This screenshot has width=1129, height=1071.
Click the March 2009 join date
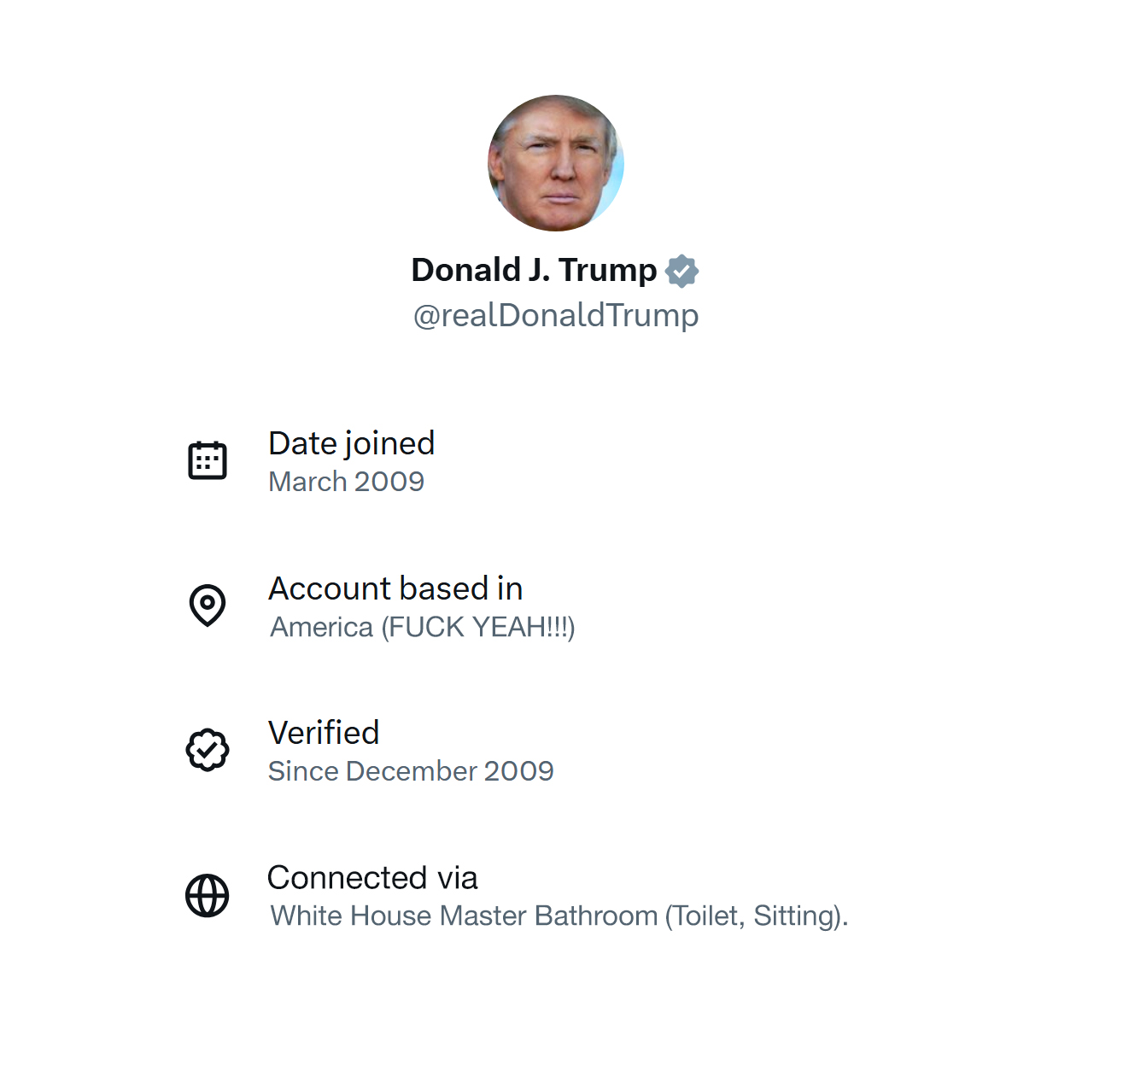pyautogui.click(x=346, y=482)
